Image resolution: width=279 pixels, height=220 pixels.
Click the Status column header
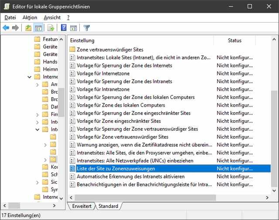point(235,41)
